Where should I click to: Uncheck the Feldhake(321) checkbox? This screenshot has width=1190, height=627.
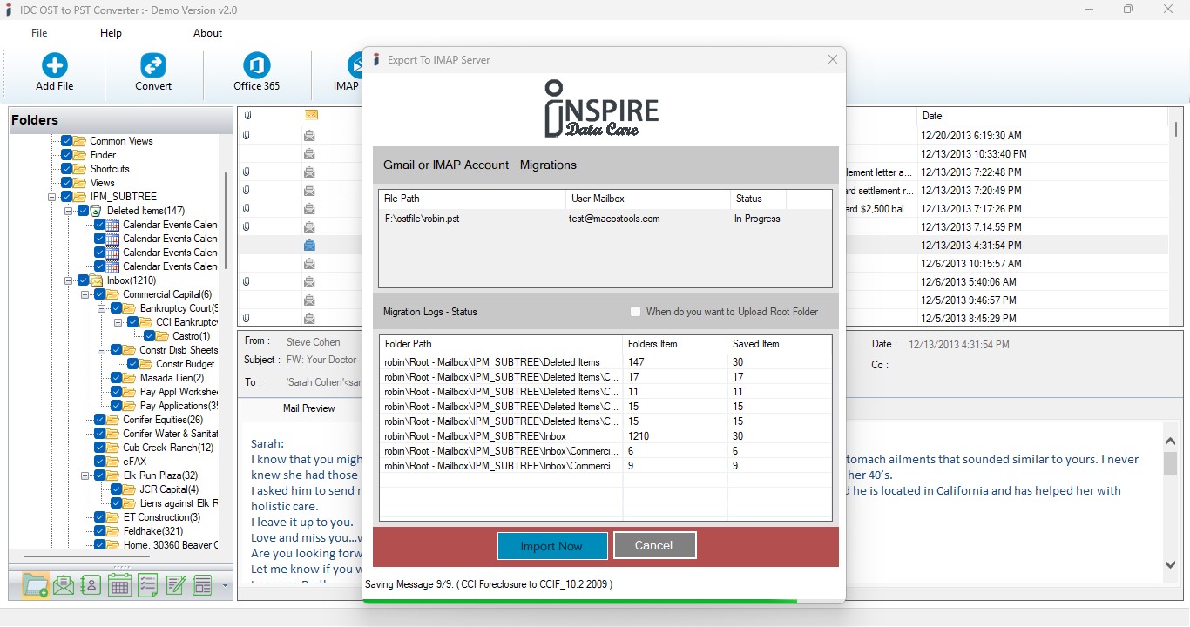click(100, 531)
